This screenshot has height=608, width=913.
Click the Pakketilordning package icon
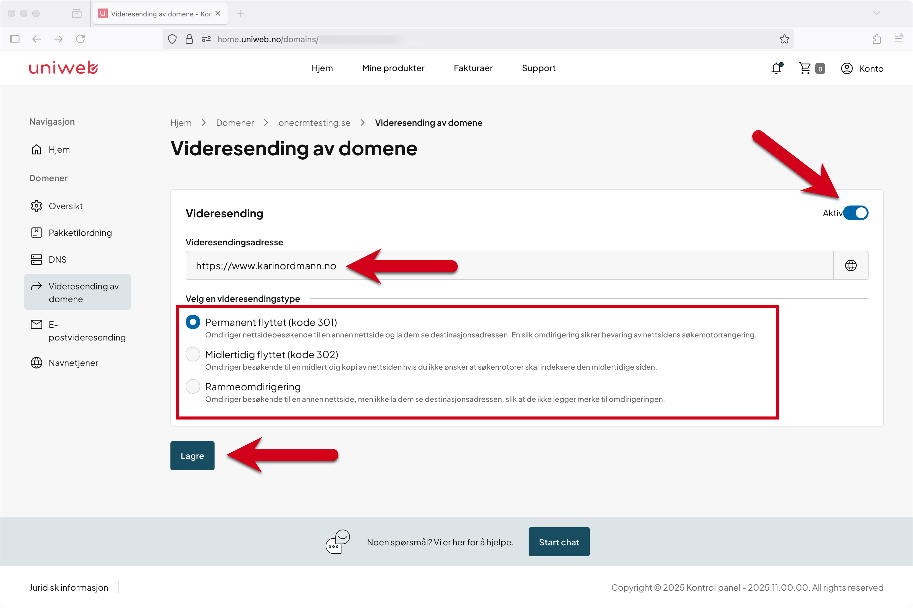coord(37,233)
